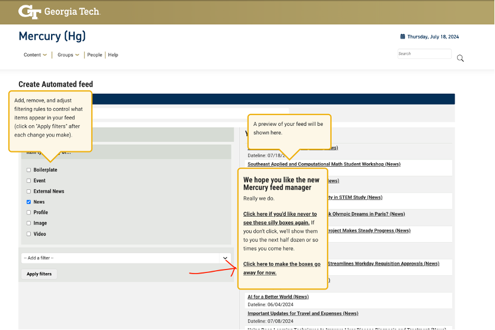The width and height of the screenshot is (495, 330).
Task: Click the Mercury (Hg) site title
Action: click(x=52, y=36)
